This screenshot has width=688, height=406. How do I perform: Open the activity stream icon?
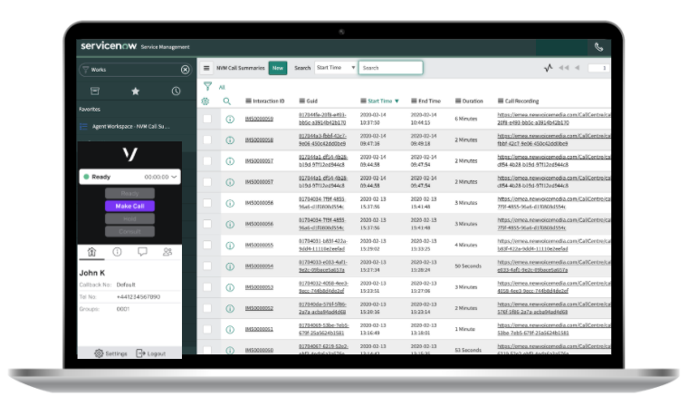click(548, 68)
